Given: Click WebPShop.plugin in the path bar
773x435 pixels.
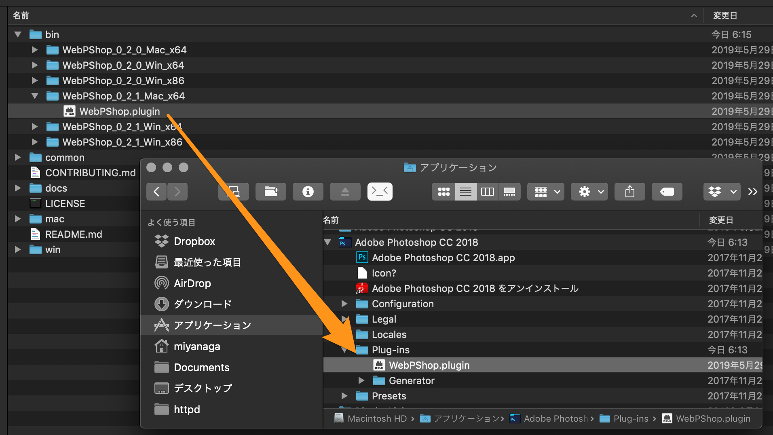Looking at the screenshot, I should point(706,418).
